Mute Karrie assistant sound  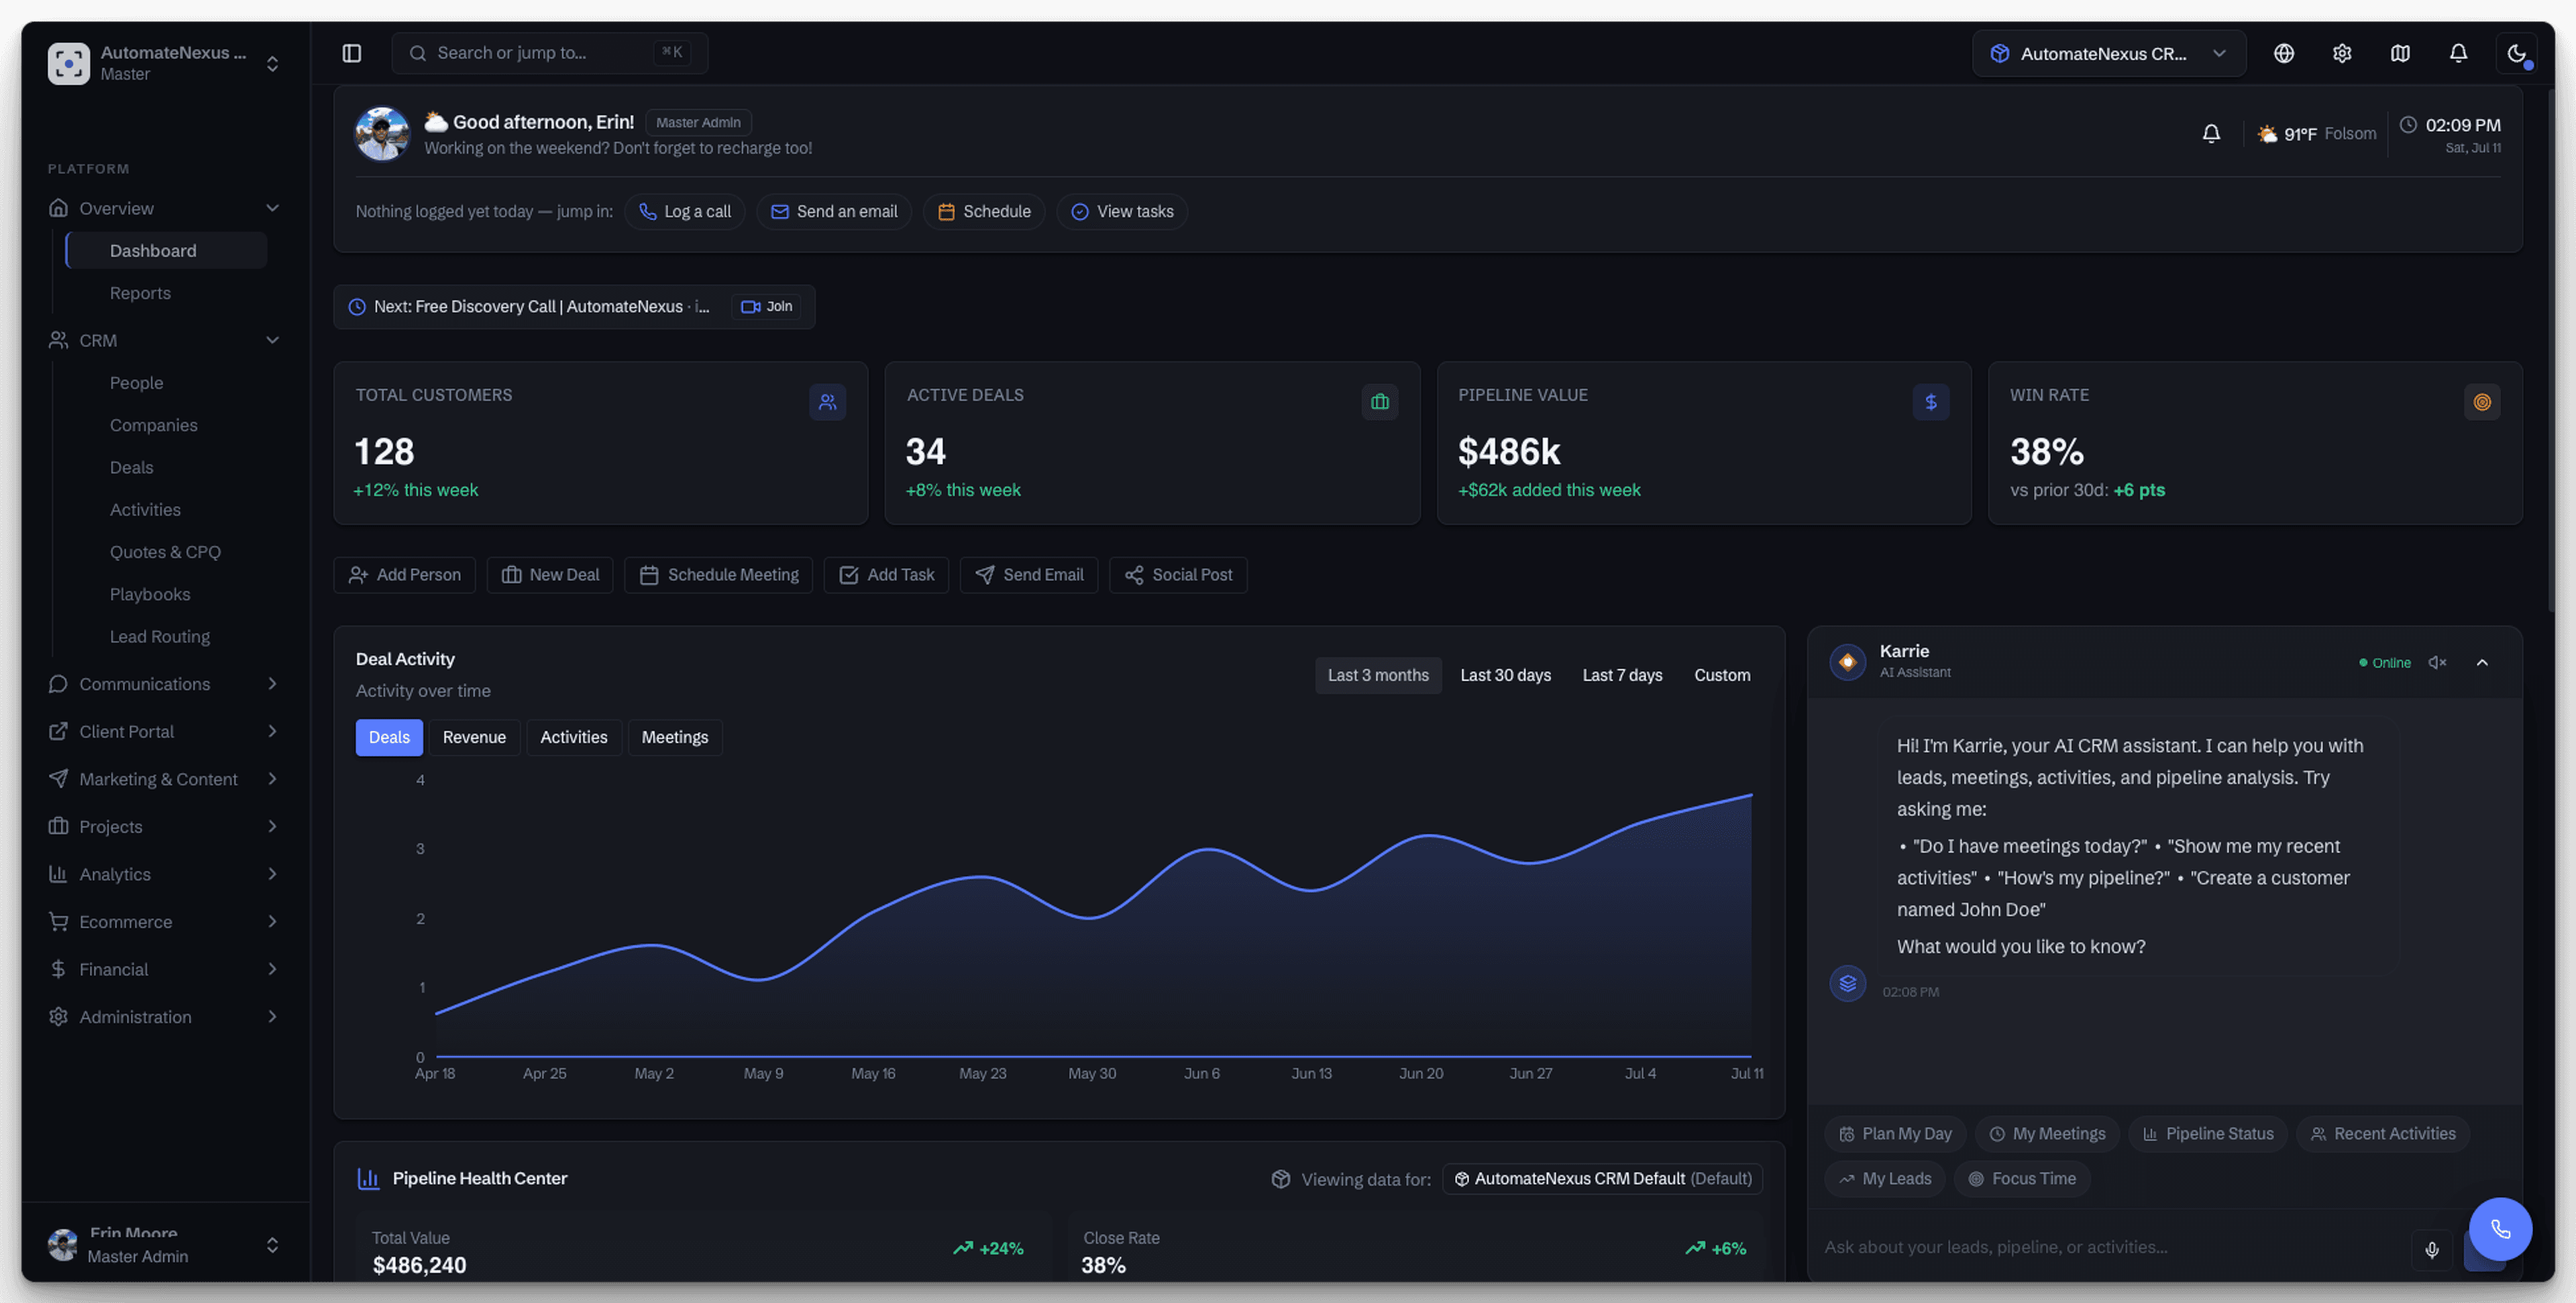[2437, 662]
